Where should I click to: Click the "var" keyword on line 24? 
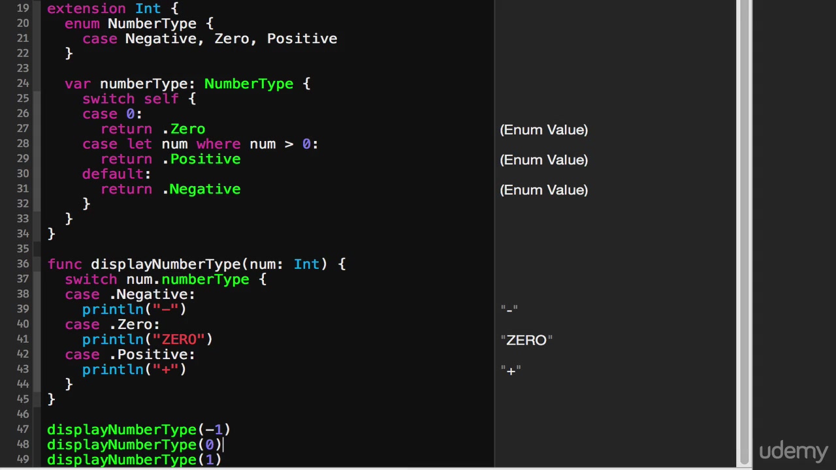(x=78, y=84)
